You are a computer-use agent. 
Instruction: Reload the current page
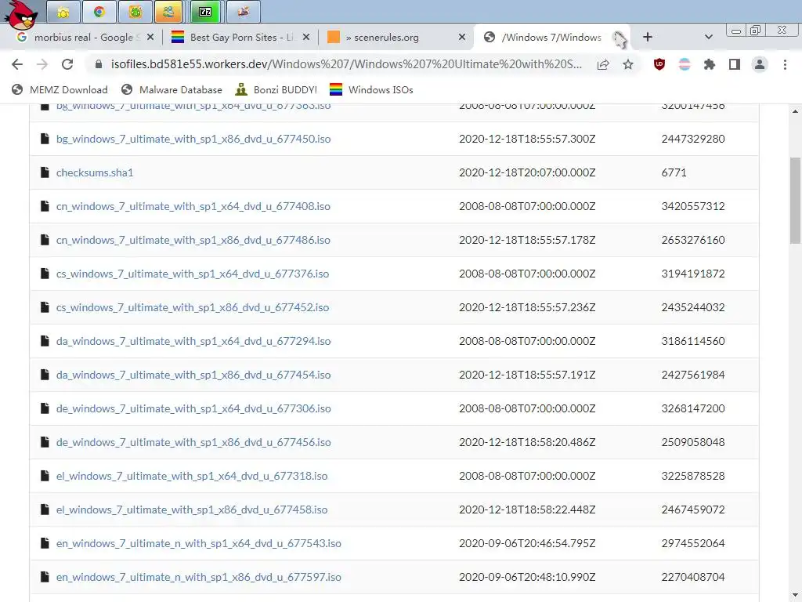pyautogui.click(x=67, y=64)
